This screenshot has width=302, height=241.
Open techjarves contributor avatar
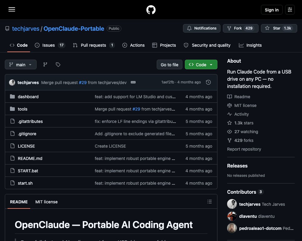[232, 204]
